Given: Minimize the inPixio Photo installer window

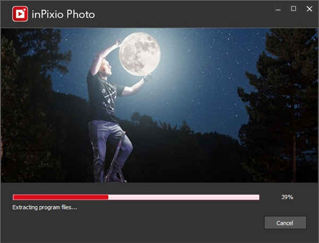Looking at the screenshot, I should 278,9.
